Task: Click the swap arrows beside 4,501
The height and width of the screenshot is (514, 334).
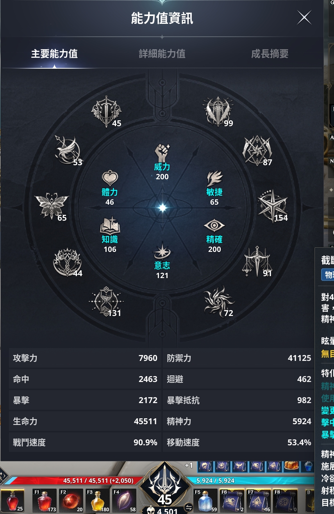Action: coord(189,508)
